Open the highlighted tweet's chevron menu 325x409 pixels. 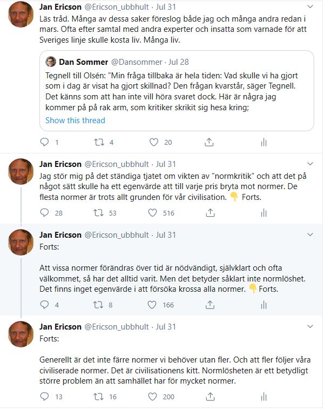[310, 234]
